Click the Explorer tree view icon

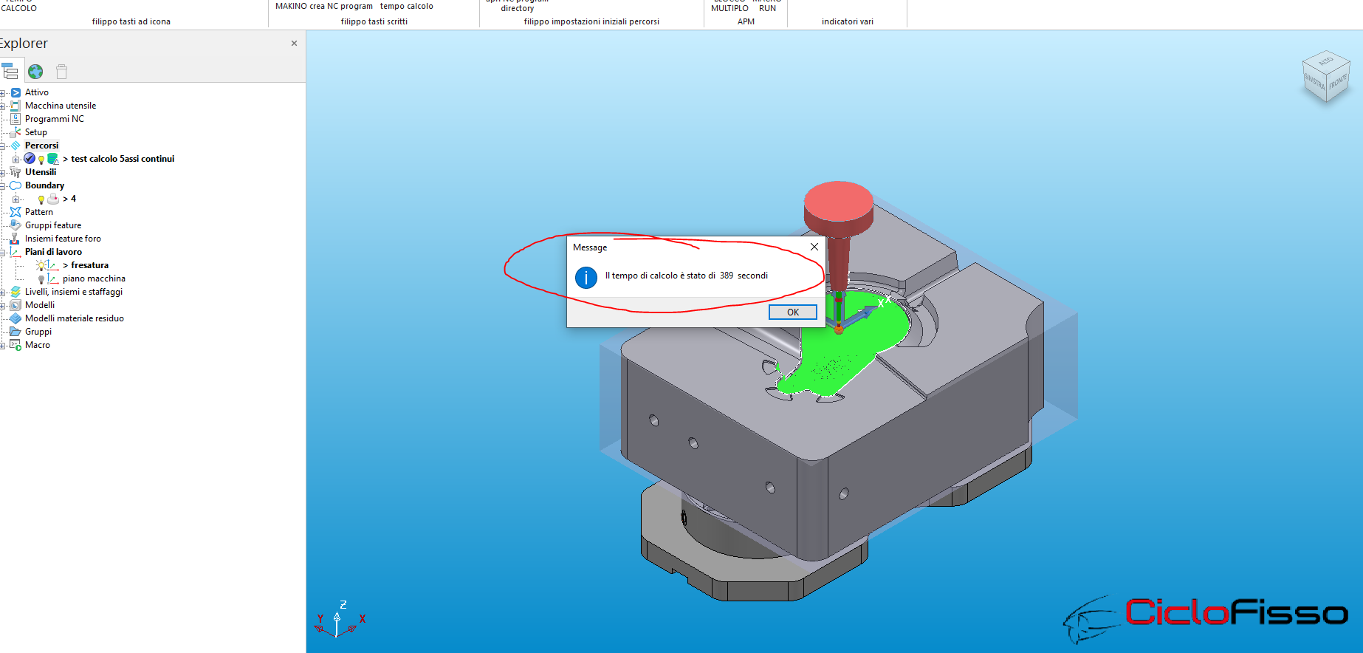pos(10,72)
